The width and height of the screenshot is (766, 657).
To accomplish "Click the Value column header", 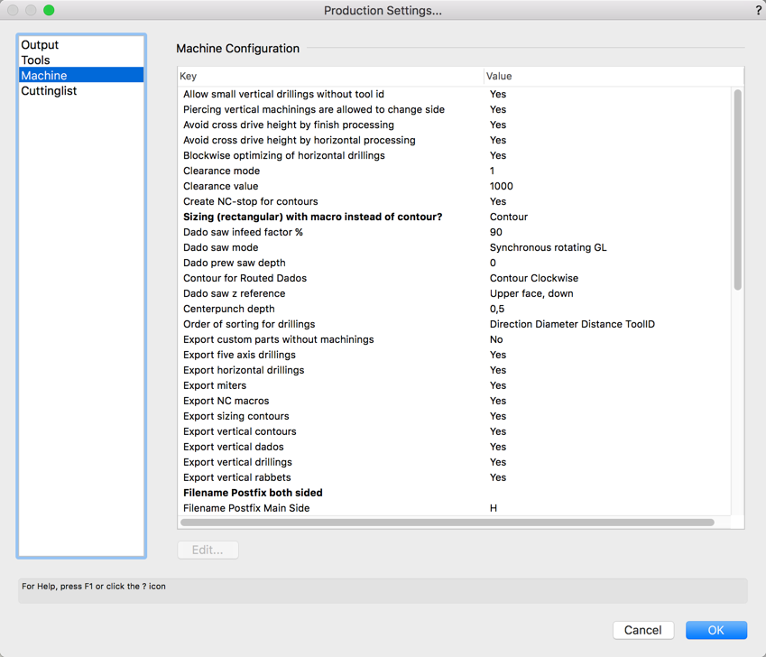I will click(614, 76).
